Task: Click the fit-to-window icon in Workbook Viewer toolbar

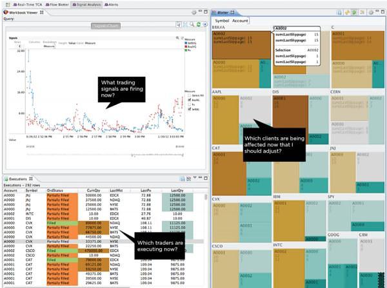Action: (185, 24)
